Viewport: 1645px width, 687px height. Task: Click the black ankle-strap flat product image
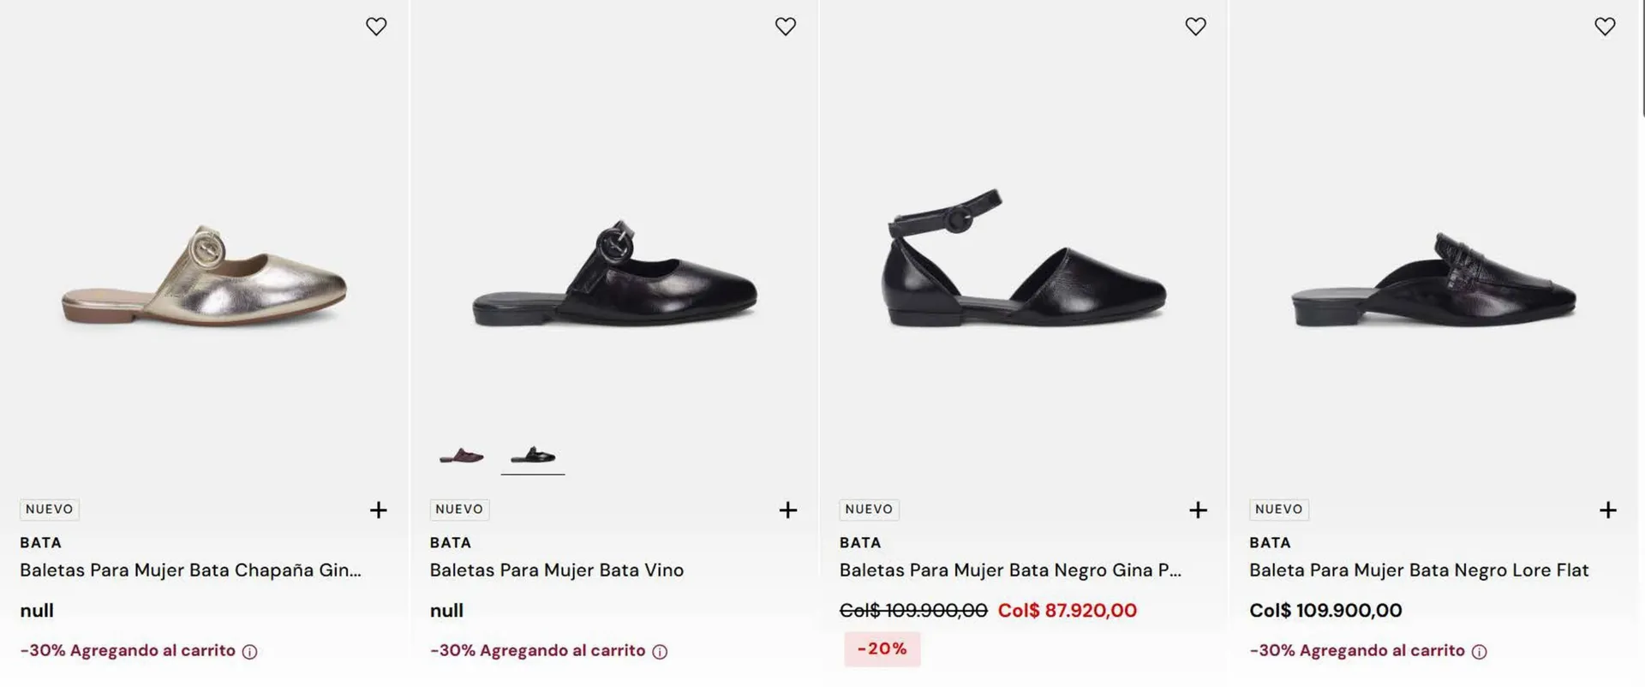[1023, 261]
